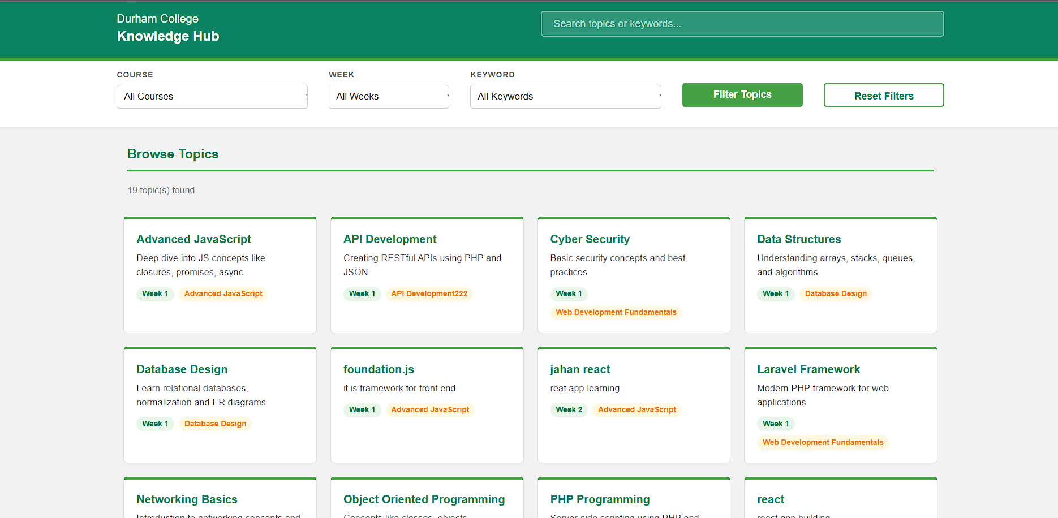Screen dimensions: 1058x518
Task: Open the Laravel Framework topic
Action: 808,369
